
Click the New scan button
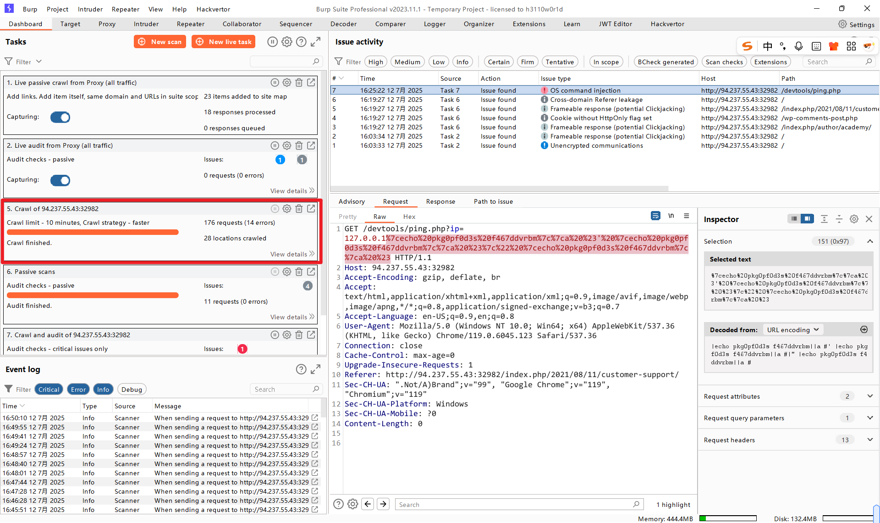click(160, 42)
